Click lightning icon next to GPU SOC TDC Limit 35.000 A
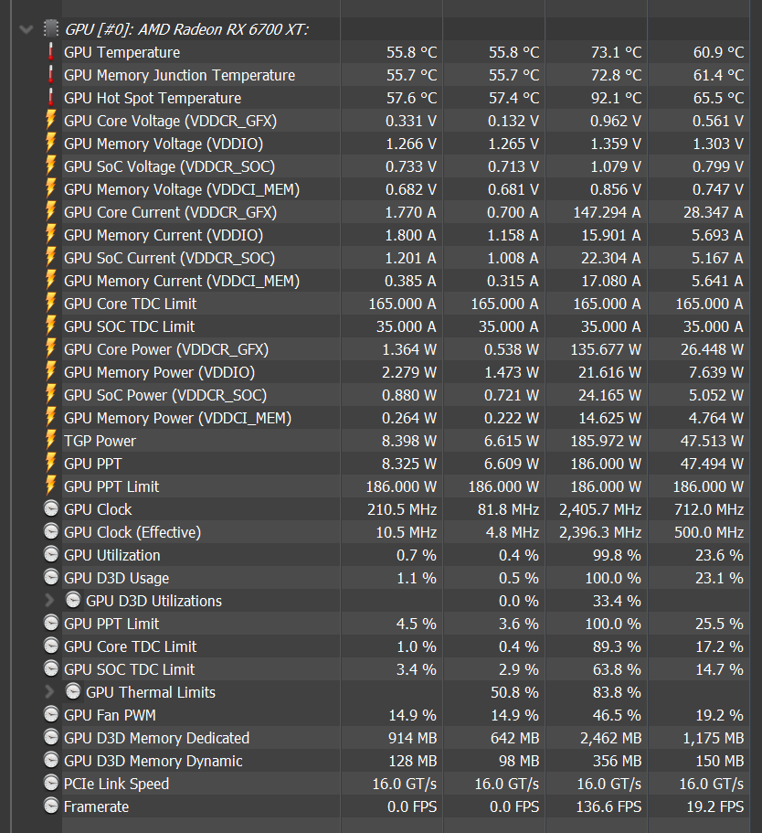 [x=51, y=326]
